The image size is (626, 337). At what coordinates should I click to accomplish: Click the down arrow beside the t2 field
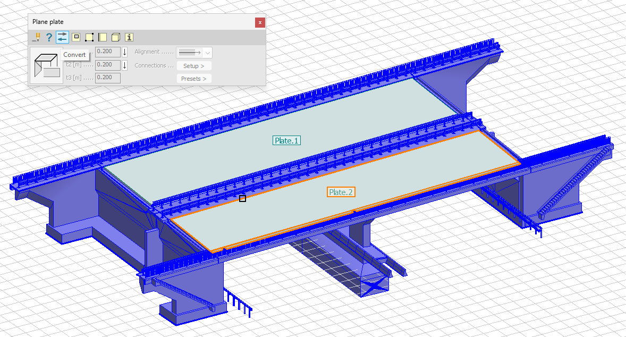point(125,65)
